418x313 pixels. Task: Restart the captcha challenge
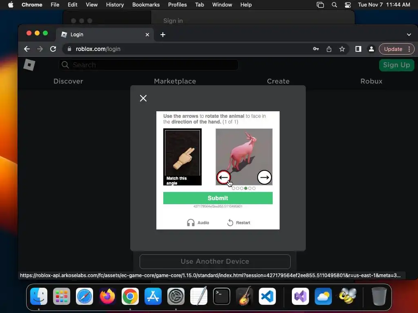pyautogui.click(x=238, y=223)
